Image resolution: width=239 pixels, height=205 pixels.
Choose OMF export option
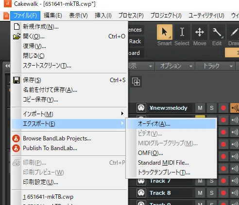171,153
